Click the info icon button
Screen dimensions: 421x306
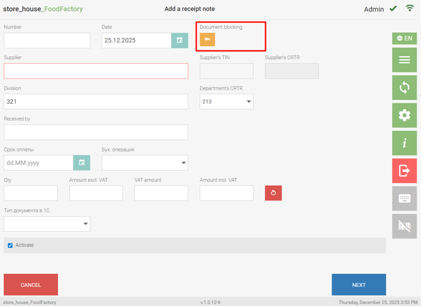pyautogui.click(x=404, y=143)
